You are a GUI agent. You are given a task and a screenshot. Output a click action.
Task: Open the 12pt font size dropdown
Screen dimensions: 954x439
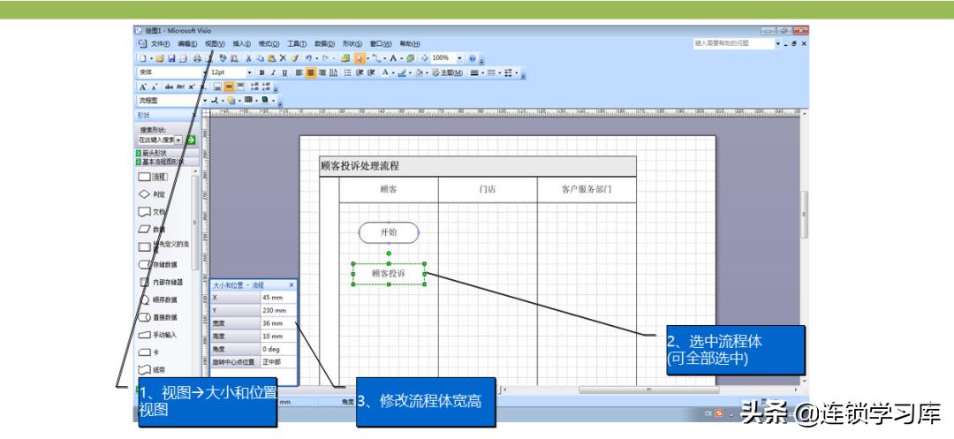coord(249,72)
